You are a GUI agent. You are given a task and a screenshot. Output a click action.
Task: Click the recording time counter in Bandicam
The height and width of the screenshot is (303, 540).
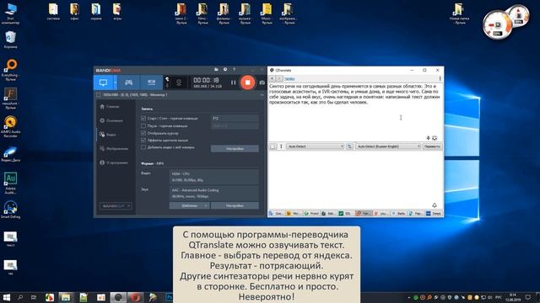click(206, 80)
